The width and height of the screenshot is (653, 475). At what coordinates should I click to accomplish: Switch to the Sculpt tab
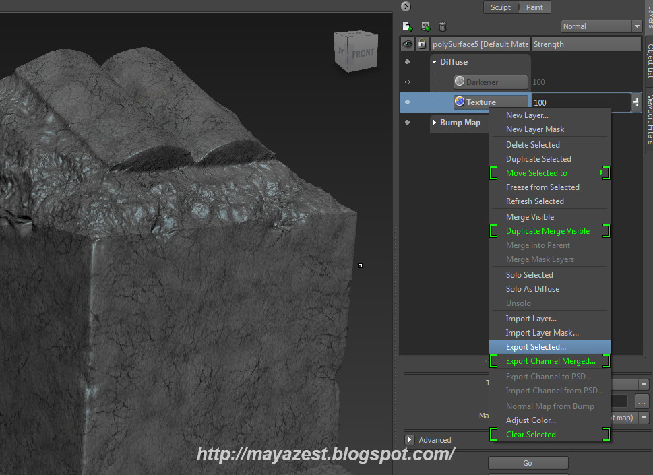pos(500,7)
